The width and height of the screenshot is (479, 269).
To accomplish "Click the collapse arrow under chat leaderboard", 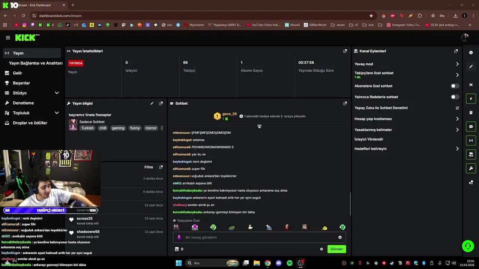I will (259, 126).
